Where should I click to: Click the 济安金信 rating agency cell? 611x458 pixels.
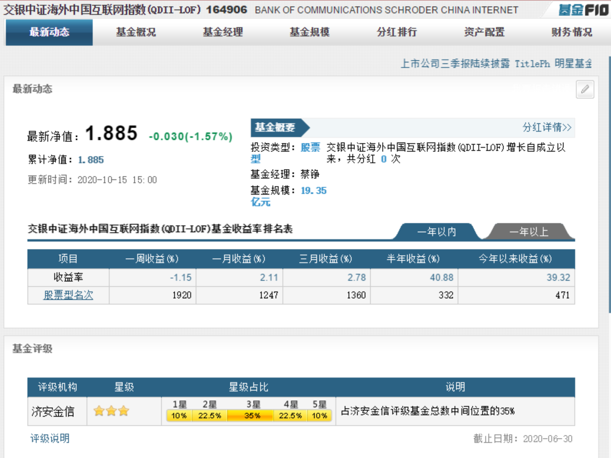[x=57, y=411]
